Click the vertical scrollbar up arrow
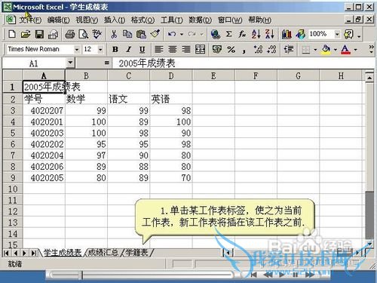 pos(369,78)
